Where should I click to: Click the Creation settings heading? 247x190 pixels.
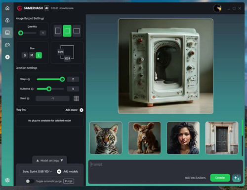tap(26, 68)
